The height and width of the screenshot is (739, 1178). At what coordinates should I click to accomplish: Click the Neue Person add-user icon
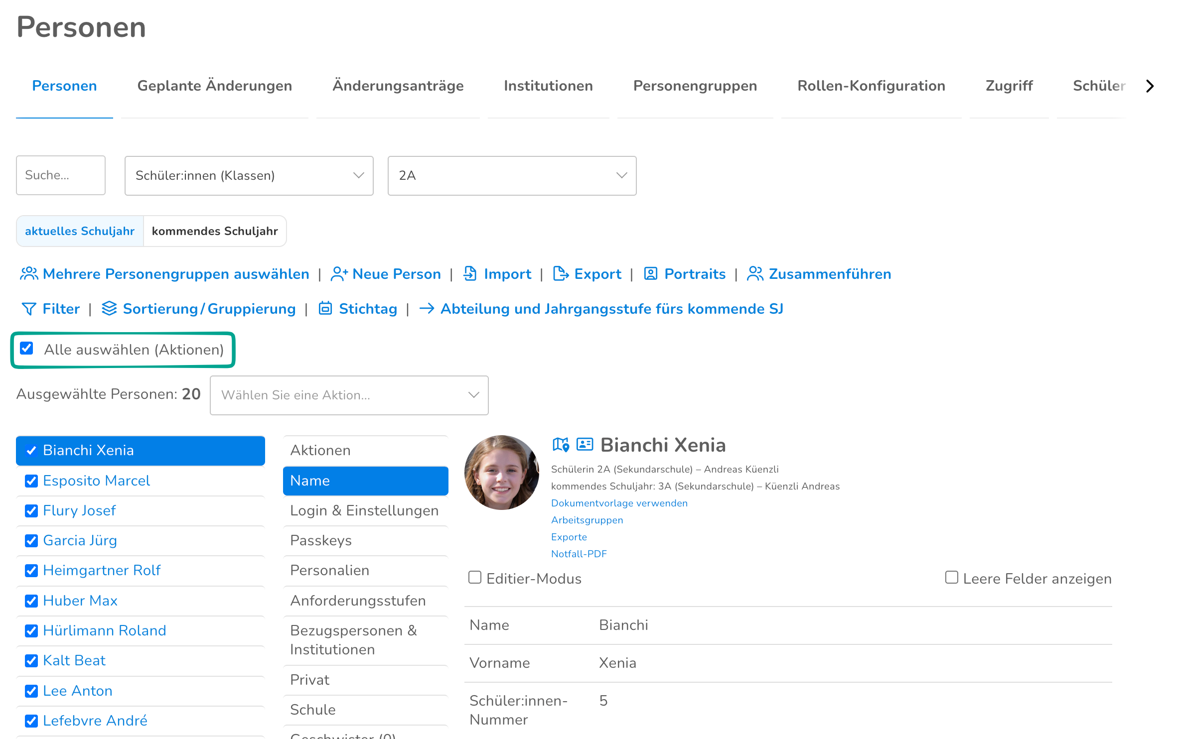[x=339, y=274]
